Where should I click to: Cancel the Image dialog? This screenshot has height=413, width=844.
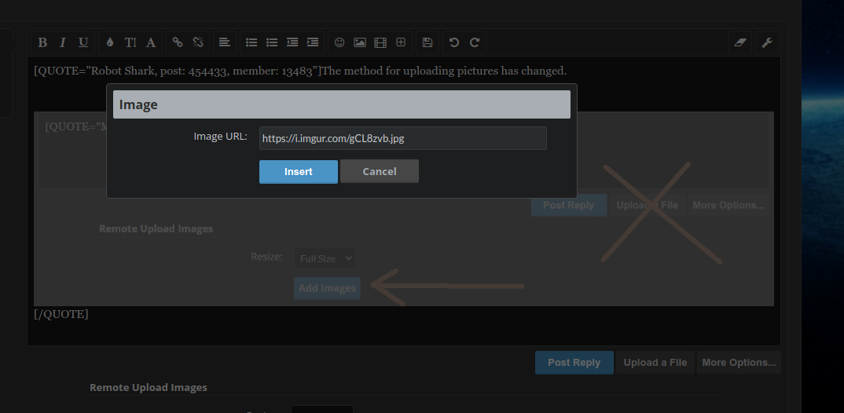pos(379,171)
